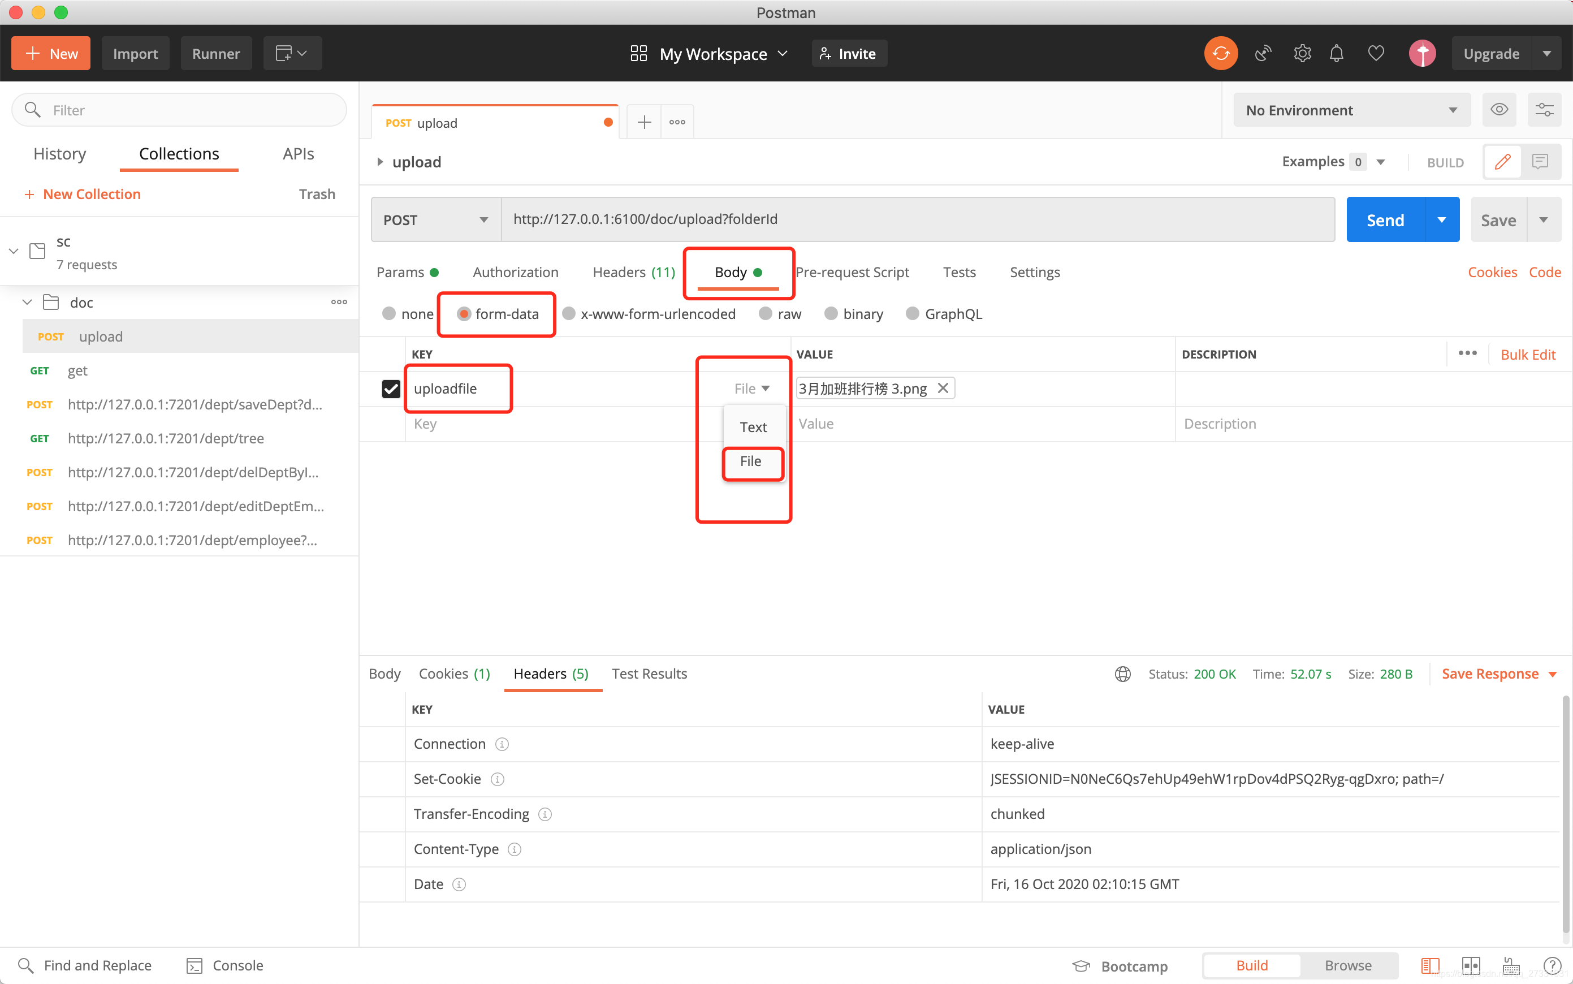Open Save Response dropdown
Screen dimensions: 1573x984
pyautogui.click(x=1552, y=674)
